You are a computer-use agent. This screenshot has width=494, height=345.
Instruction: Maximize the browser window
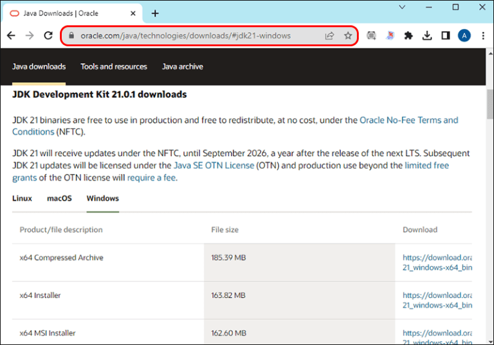tap(455, 7)
